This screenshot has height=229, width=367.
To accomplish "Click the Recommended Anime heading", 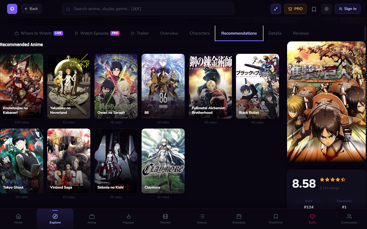I will tap(21, 44).
